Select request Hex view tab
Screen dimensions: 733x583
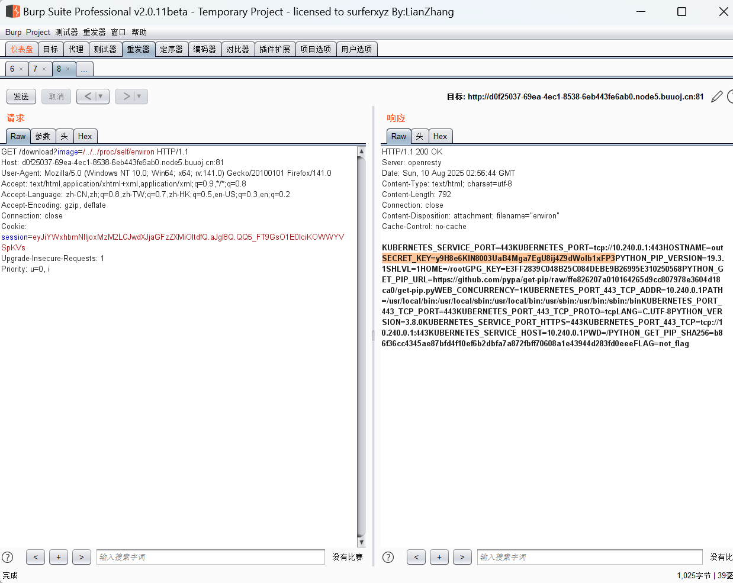pyautogui.click(x=85, y=136)
